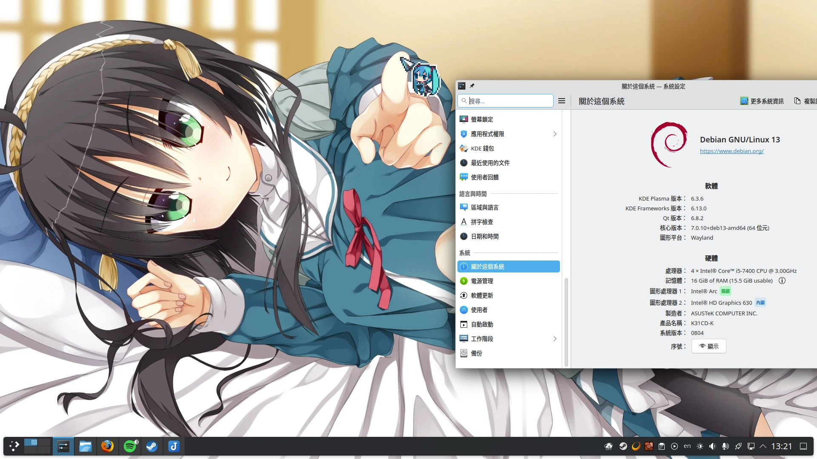Open the microphone tray indicator

pyautogui.click(x=726, y=446)
